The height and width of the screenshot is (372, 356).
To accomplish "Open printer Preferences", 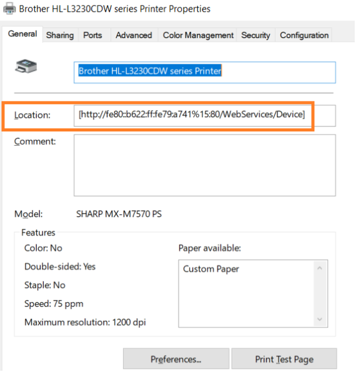I will point(176,359).
